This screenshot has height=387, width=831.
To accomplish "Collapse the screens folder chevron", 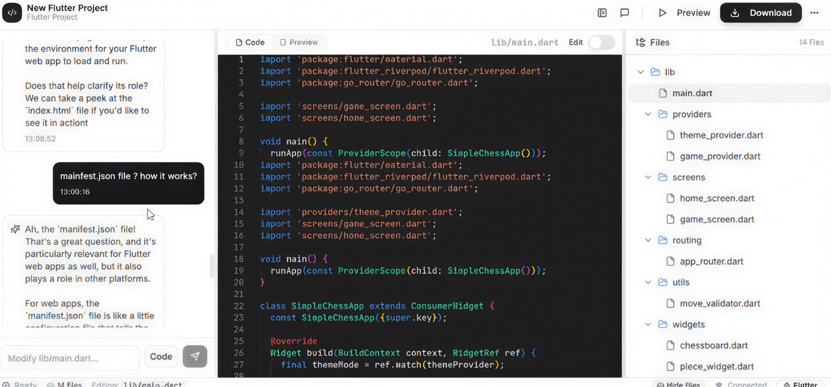I will point(648,177).
